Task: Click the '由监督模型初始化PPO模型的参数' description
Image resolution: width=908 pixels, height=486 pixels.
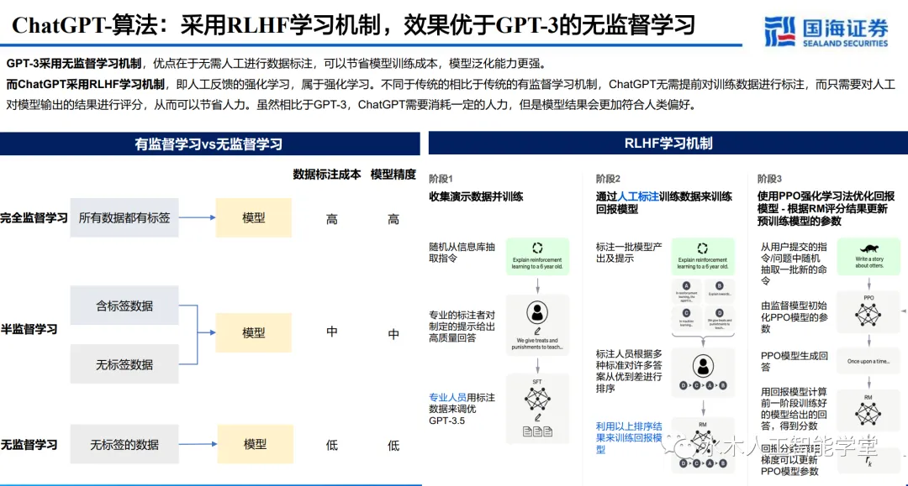Action: [x=794, y=316]
